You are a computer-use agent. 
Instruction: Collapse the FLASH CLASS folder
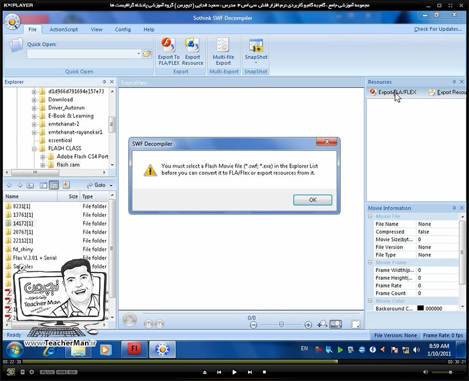pos(34,149)
